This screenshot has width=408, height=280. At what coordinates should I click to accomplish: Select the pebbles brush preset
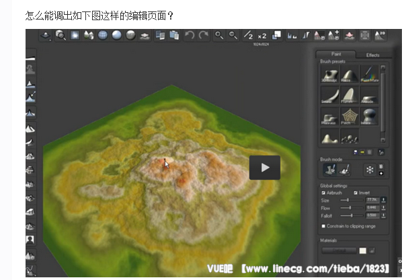(350, 136)
